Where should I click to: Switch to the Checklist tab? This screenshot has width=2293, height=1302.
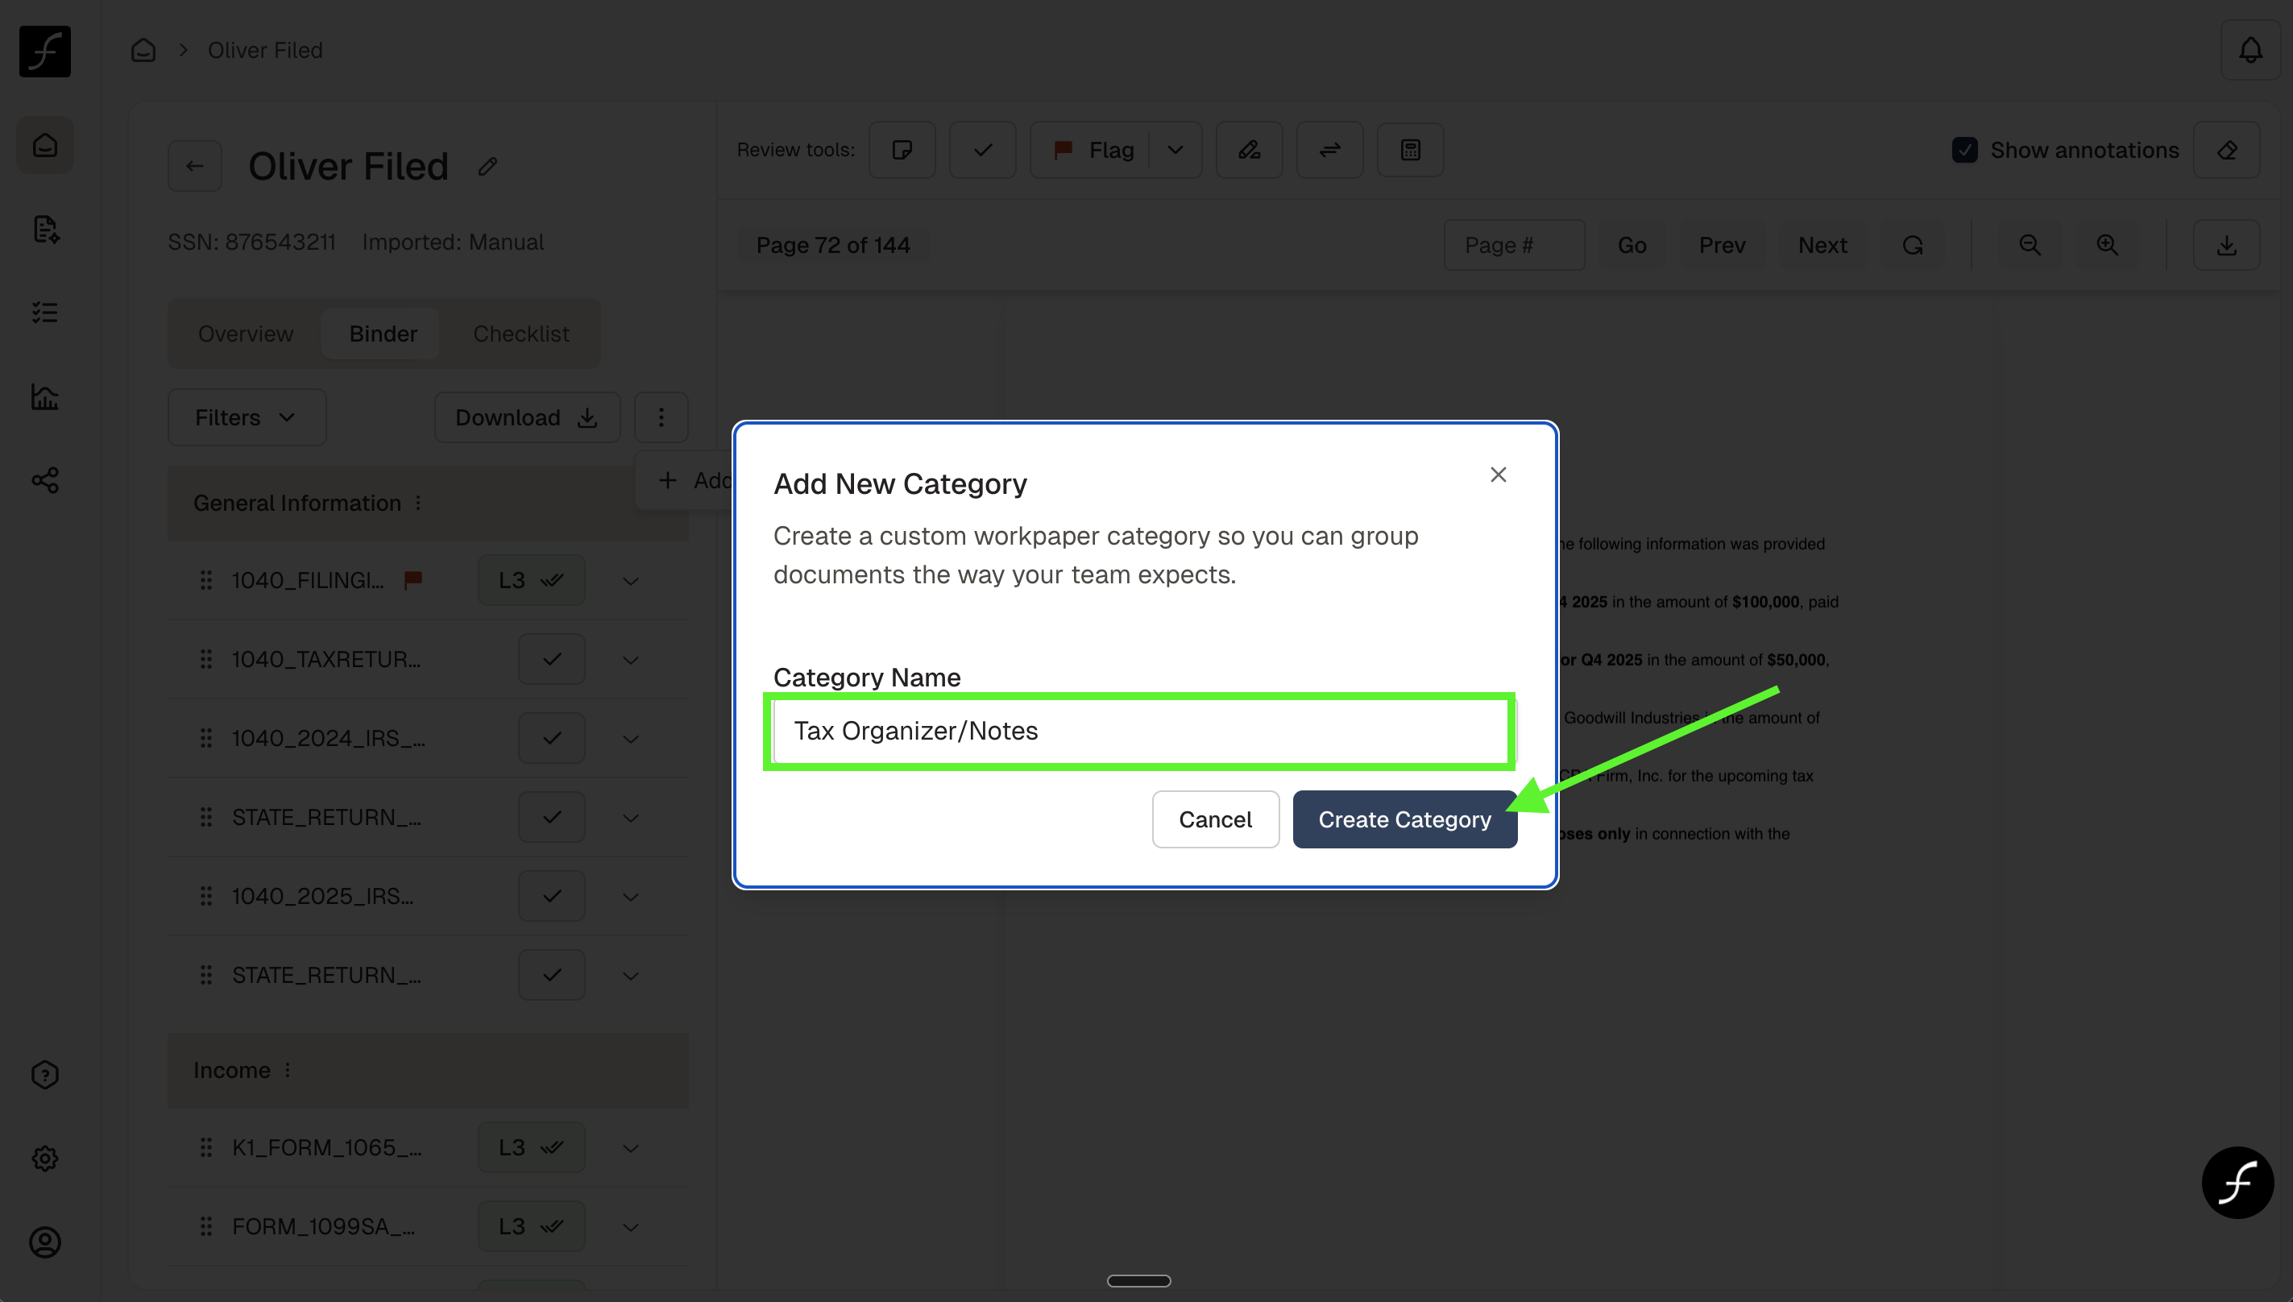point(521,334)
